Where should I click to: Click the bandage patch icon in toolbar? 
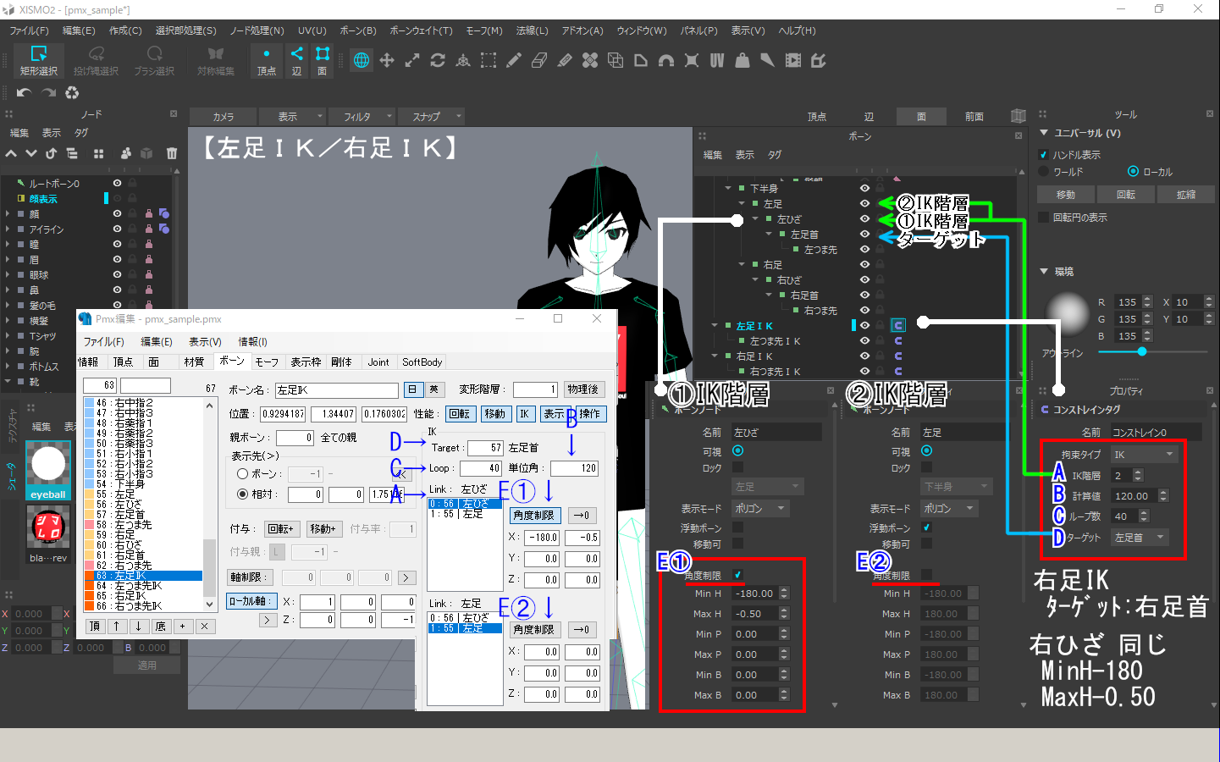[x=590, y=60]
